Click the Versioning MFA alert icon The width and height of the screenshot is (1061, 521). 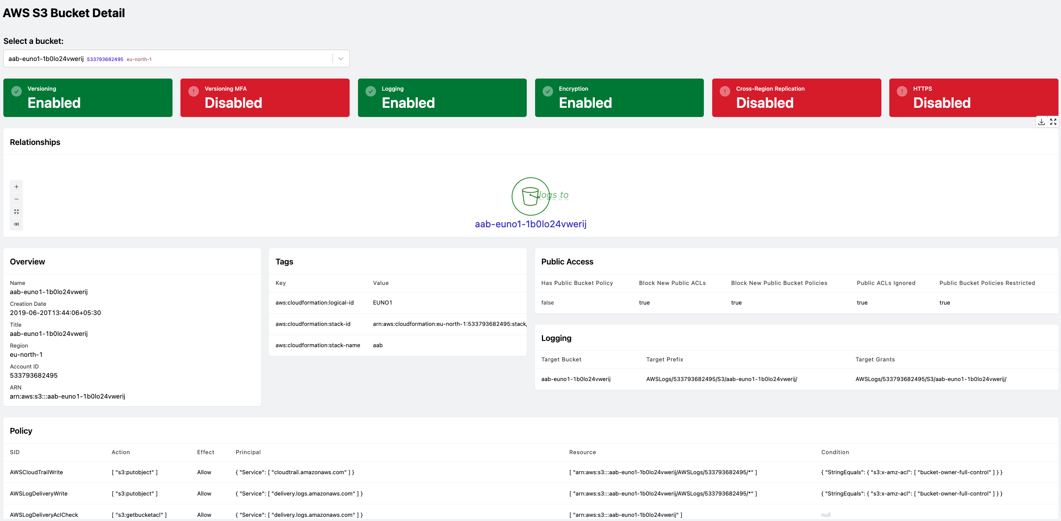point(193,91)
